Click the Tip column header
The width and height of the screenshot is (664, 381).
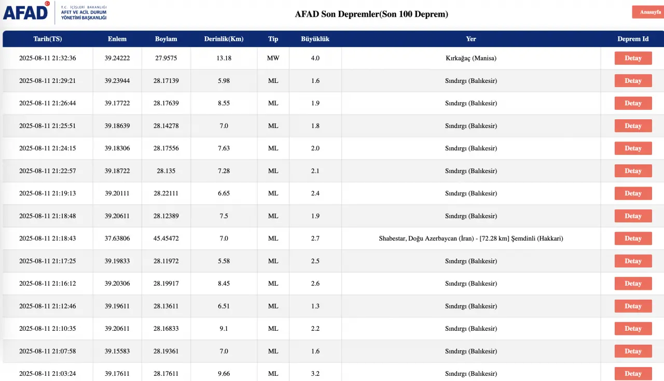[x=273, y=39]
